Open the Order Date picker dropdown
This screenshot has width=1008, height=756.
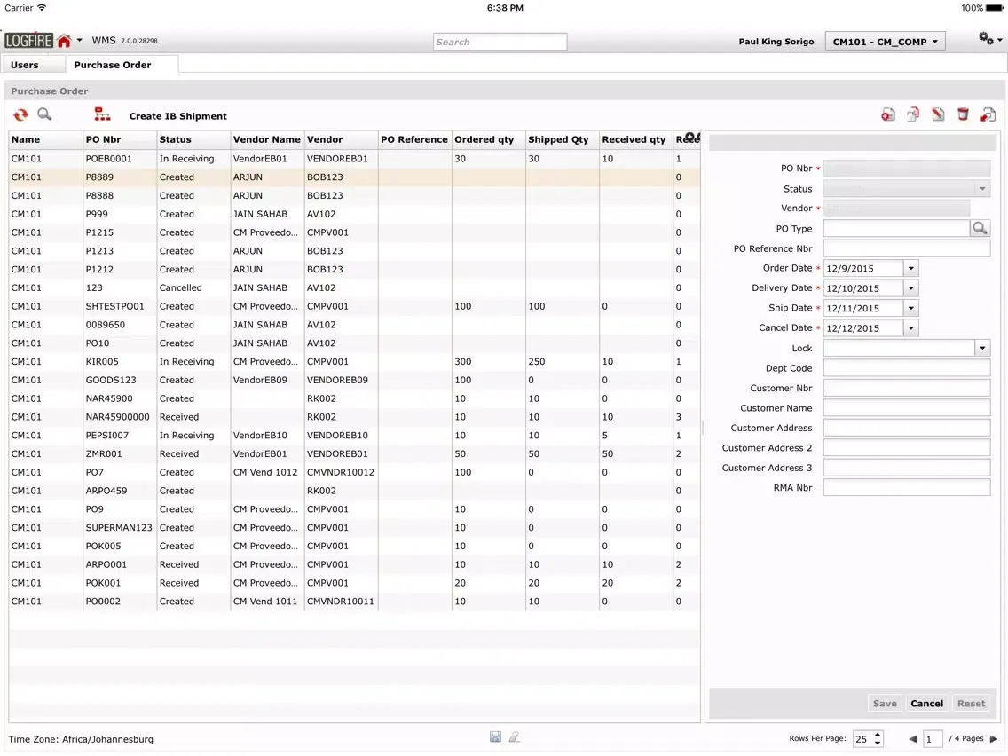click(910, 268)
